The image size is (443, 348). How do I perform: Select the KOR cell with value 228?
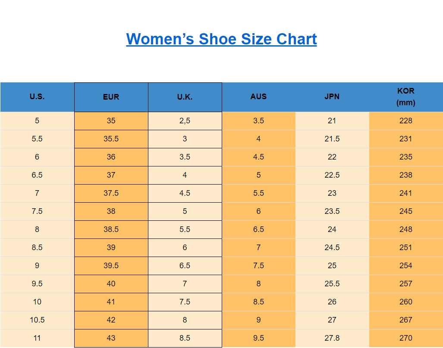(405, 121)
